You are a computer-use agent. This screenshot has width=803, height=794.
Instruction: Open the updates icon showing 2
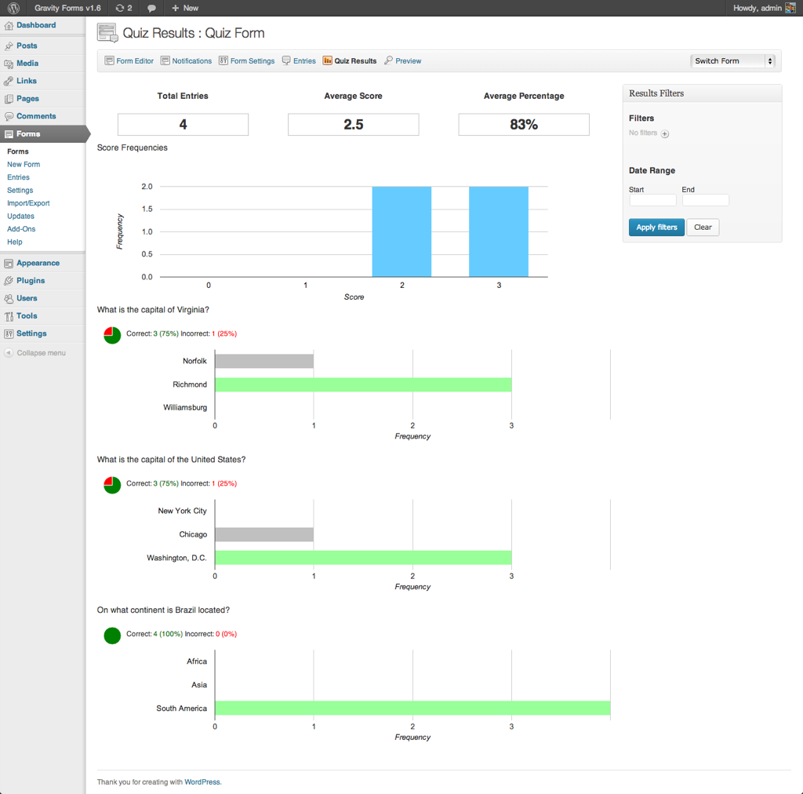click(124, 8)
